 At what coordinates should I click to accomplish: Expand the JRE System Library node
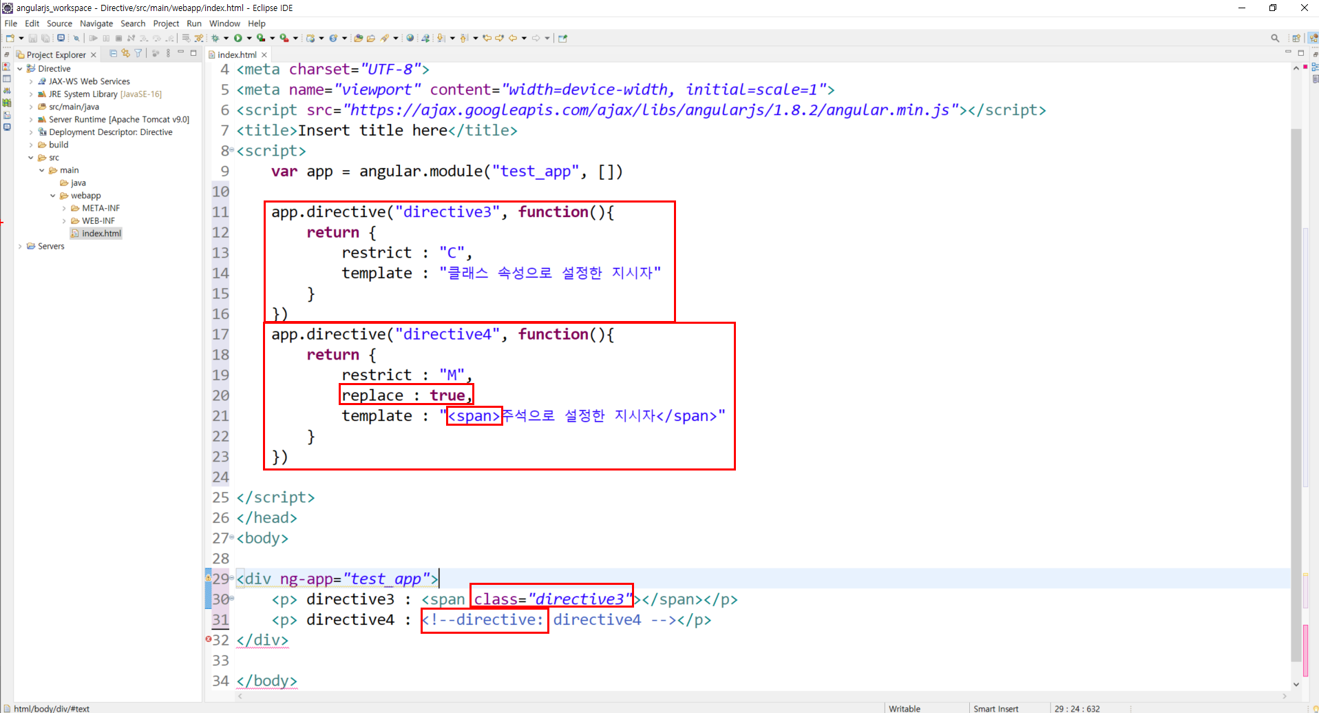coord(31,94)
